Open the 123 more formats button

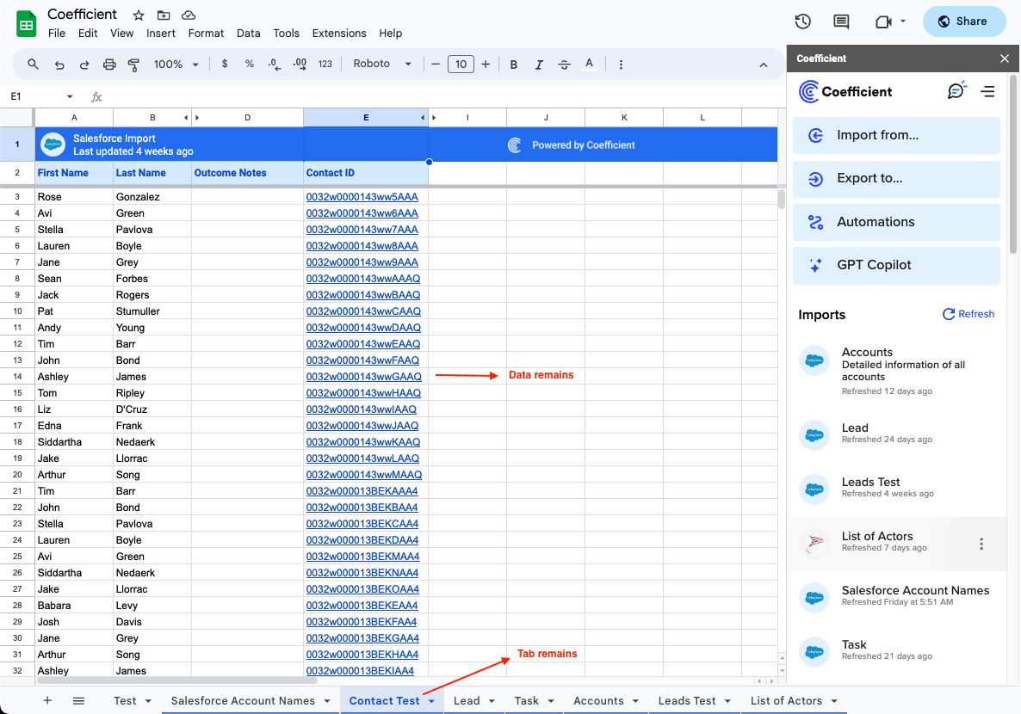point(325,64)
